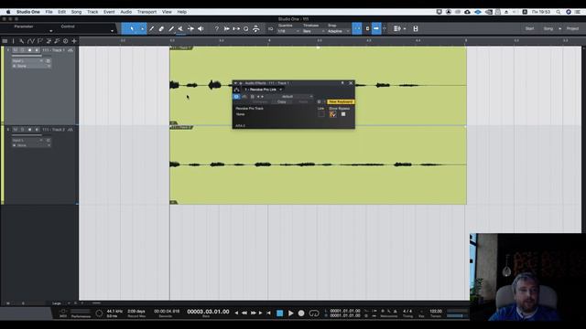Solo Track 1 with S button
The height and width of the screenshot is (329, 586).
22,50
